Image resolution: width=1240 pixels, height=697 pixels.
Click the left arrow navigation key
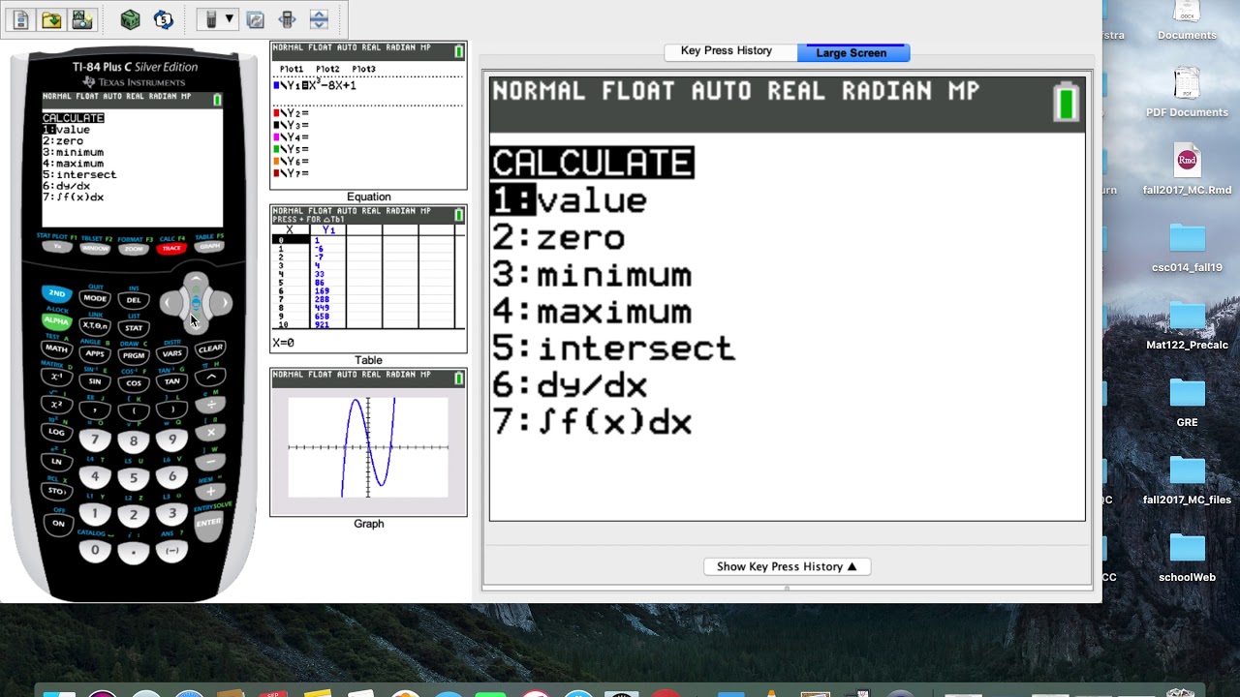click(170, 303)
